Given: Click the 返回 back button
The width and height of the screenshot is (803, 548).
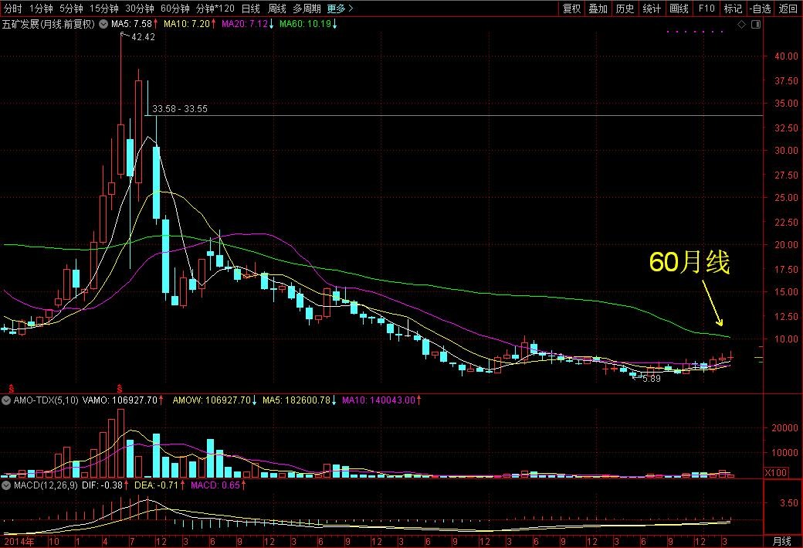Looking at the screenshot, I should pyautogui.click(x=788, y=9).
